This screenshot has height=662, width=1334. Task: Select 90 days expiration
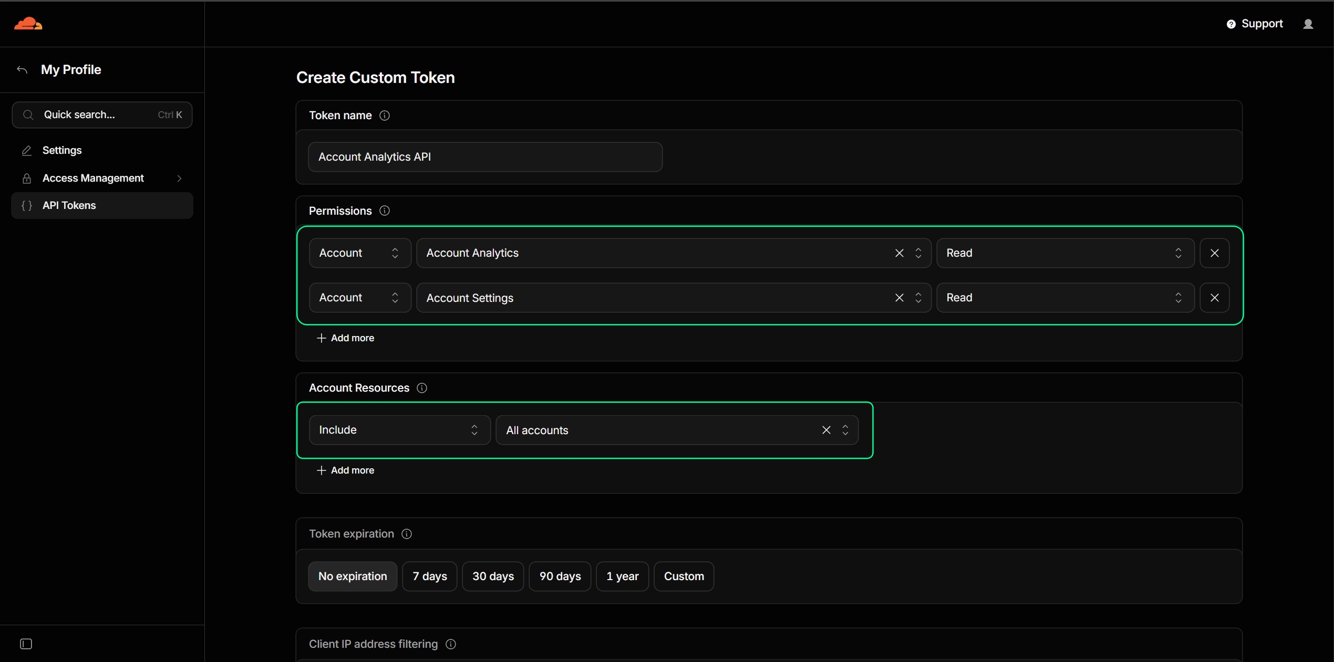(x=560, y=576)
